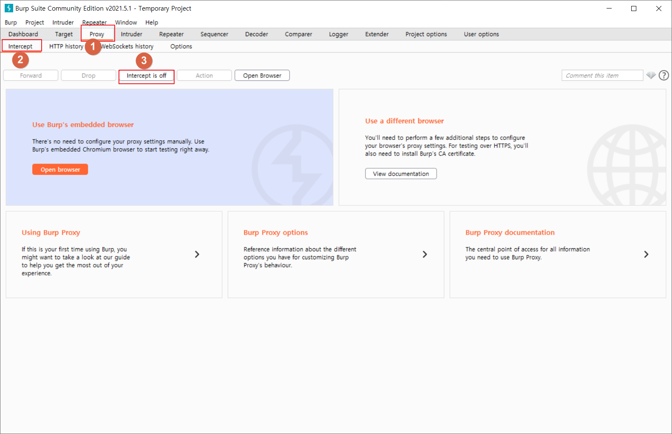
Task: Click the Drop button
Action: point(88,76)
